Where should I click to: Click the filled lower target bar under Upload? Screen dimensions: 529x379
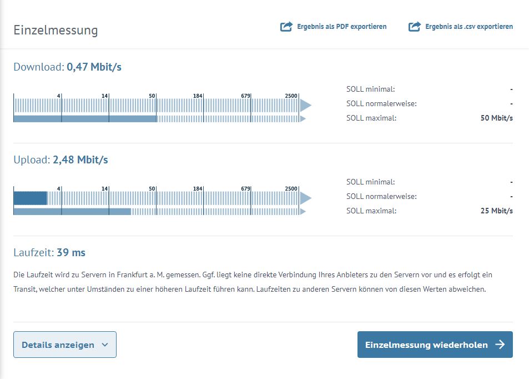[x=72, y=211]
